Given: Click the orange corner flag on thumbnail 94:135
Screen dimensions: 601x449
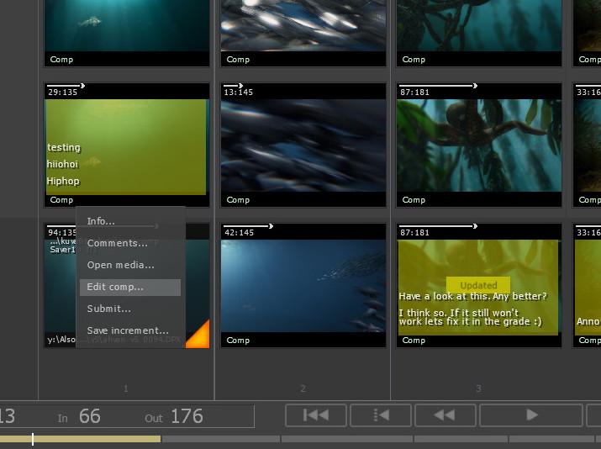Looking at the screenshot, I should click(x=201, y=337).
